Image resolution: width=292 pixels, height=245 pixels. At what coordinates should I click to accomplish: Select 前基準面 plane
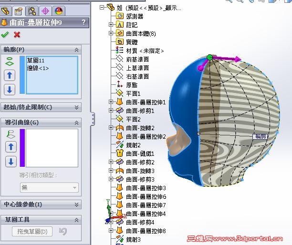(x=137, y=59)
